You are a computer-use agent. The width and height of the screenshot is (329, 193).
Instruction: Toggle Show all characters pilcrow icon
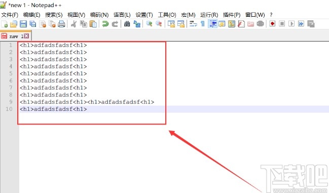(202, 24)
